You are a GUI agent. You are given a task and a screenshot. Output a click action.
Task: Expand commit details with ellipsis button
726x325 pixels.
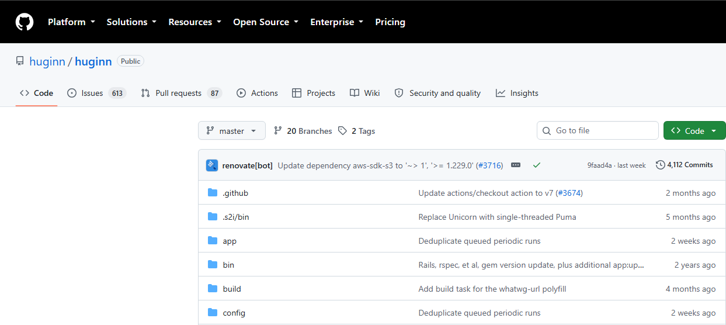(x=516, y=165)
